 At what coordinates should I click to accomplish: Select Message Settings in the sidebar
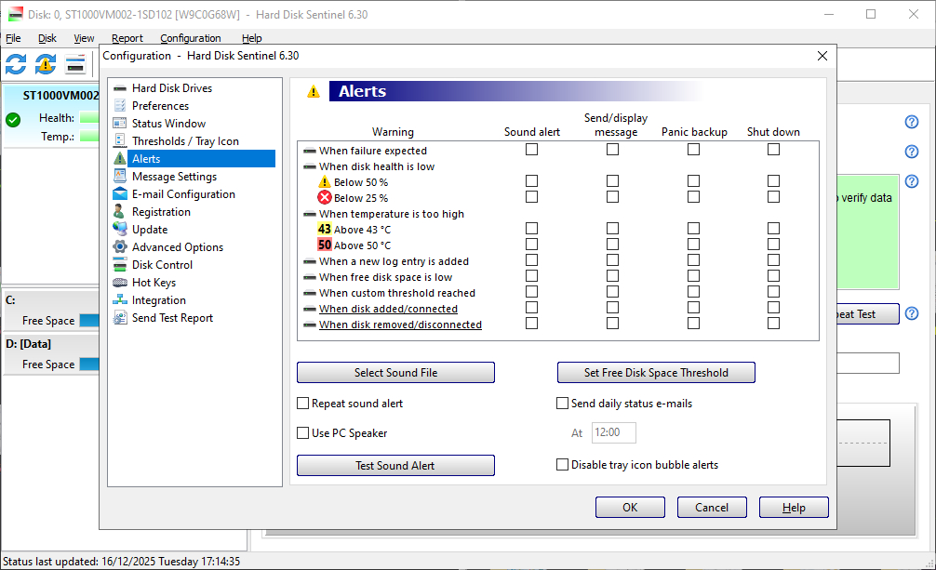(x=174, y=177)
